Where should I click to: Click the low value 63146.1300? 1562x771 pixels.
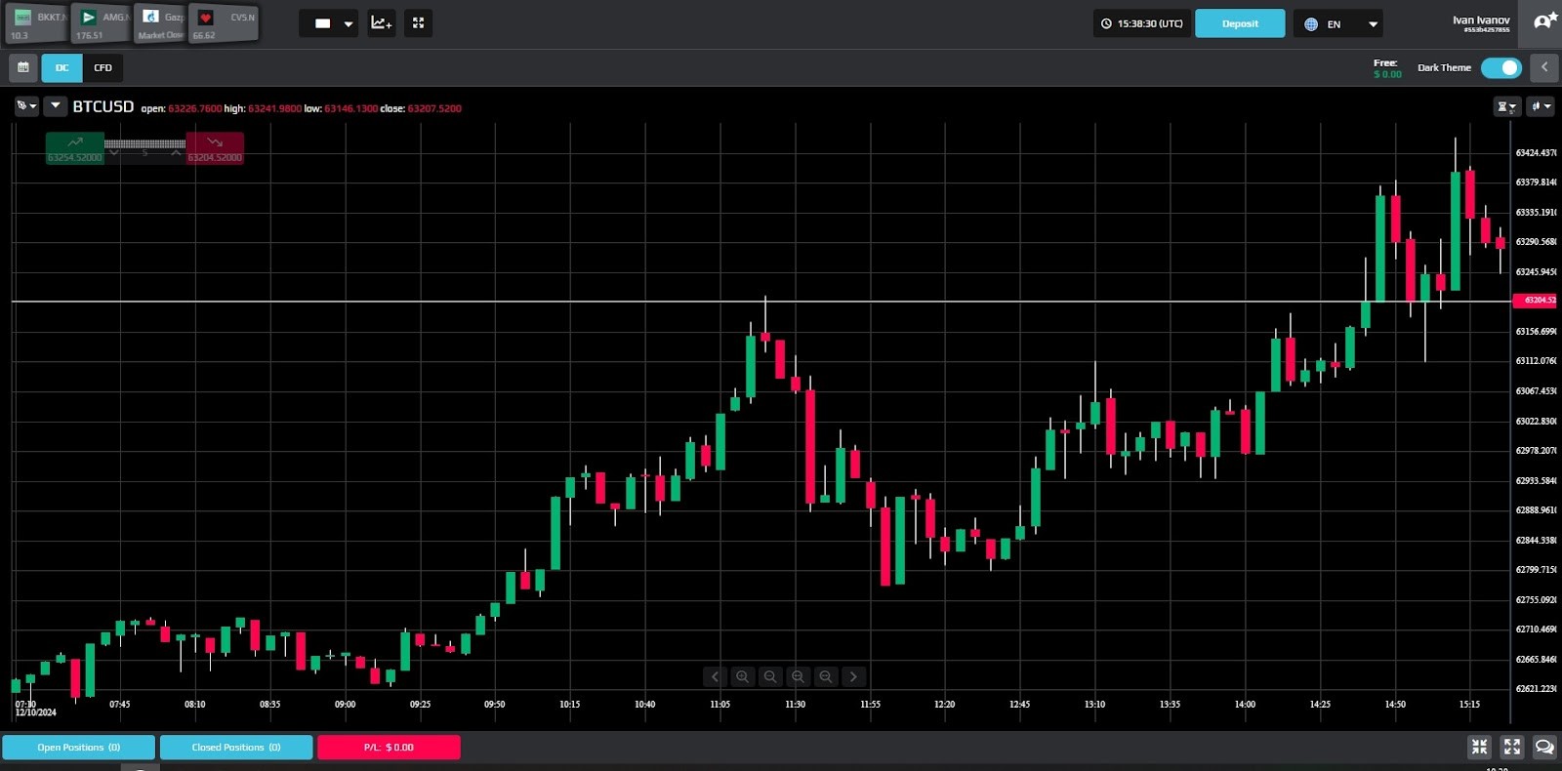point(350,108)
